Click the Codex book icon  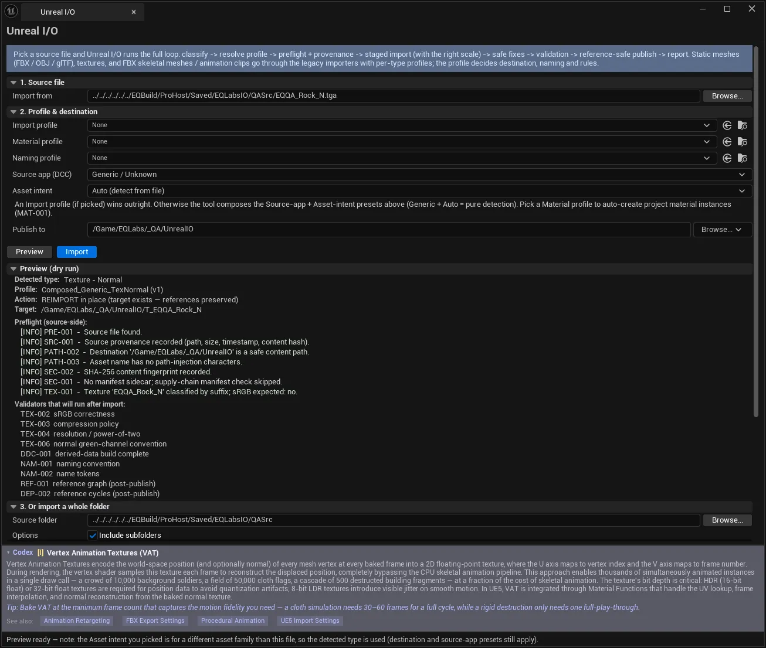click(40, 552)
